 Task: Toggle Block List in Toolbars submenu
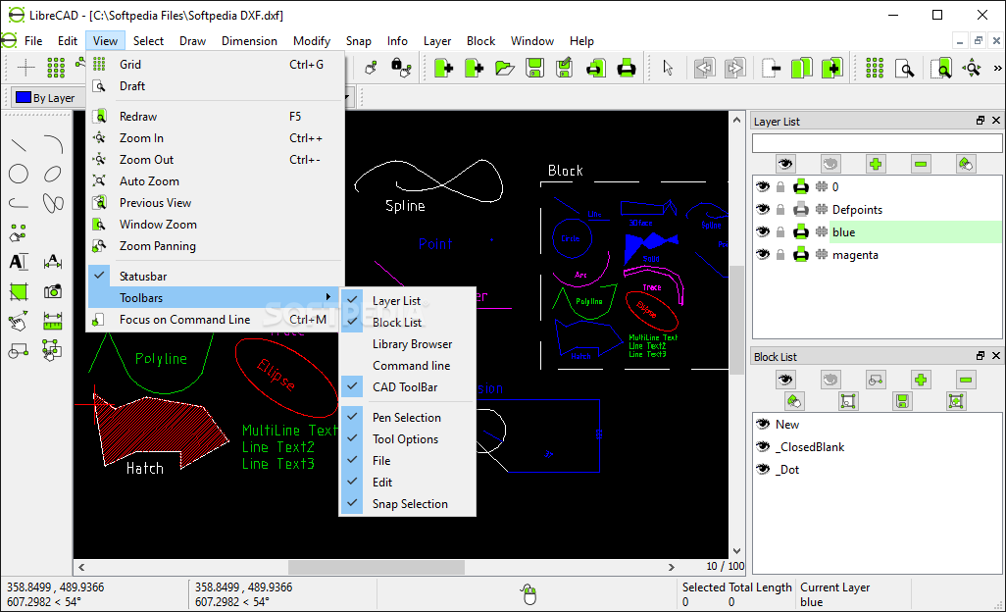(x=408, y=323)
